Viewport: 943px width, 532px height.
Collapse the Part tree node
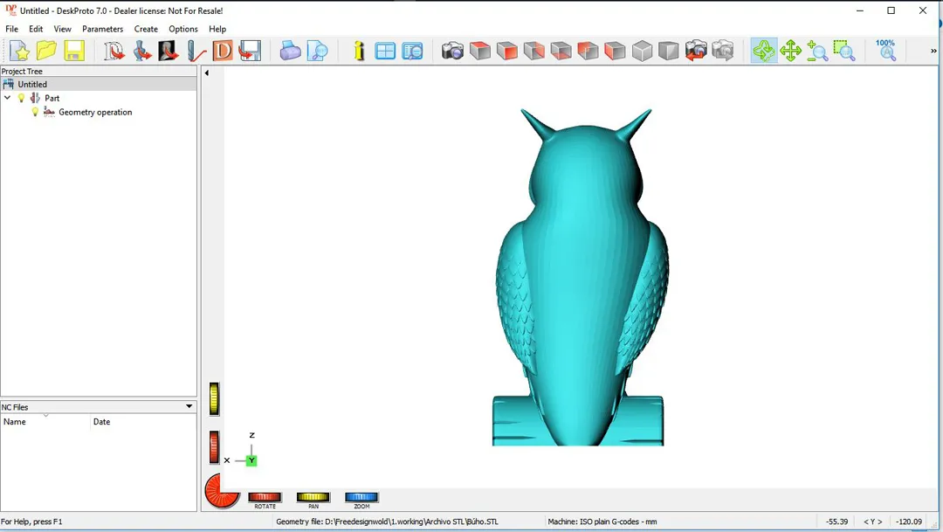[8, 98]
